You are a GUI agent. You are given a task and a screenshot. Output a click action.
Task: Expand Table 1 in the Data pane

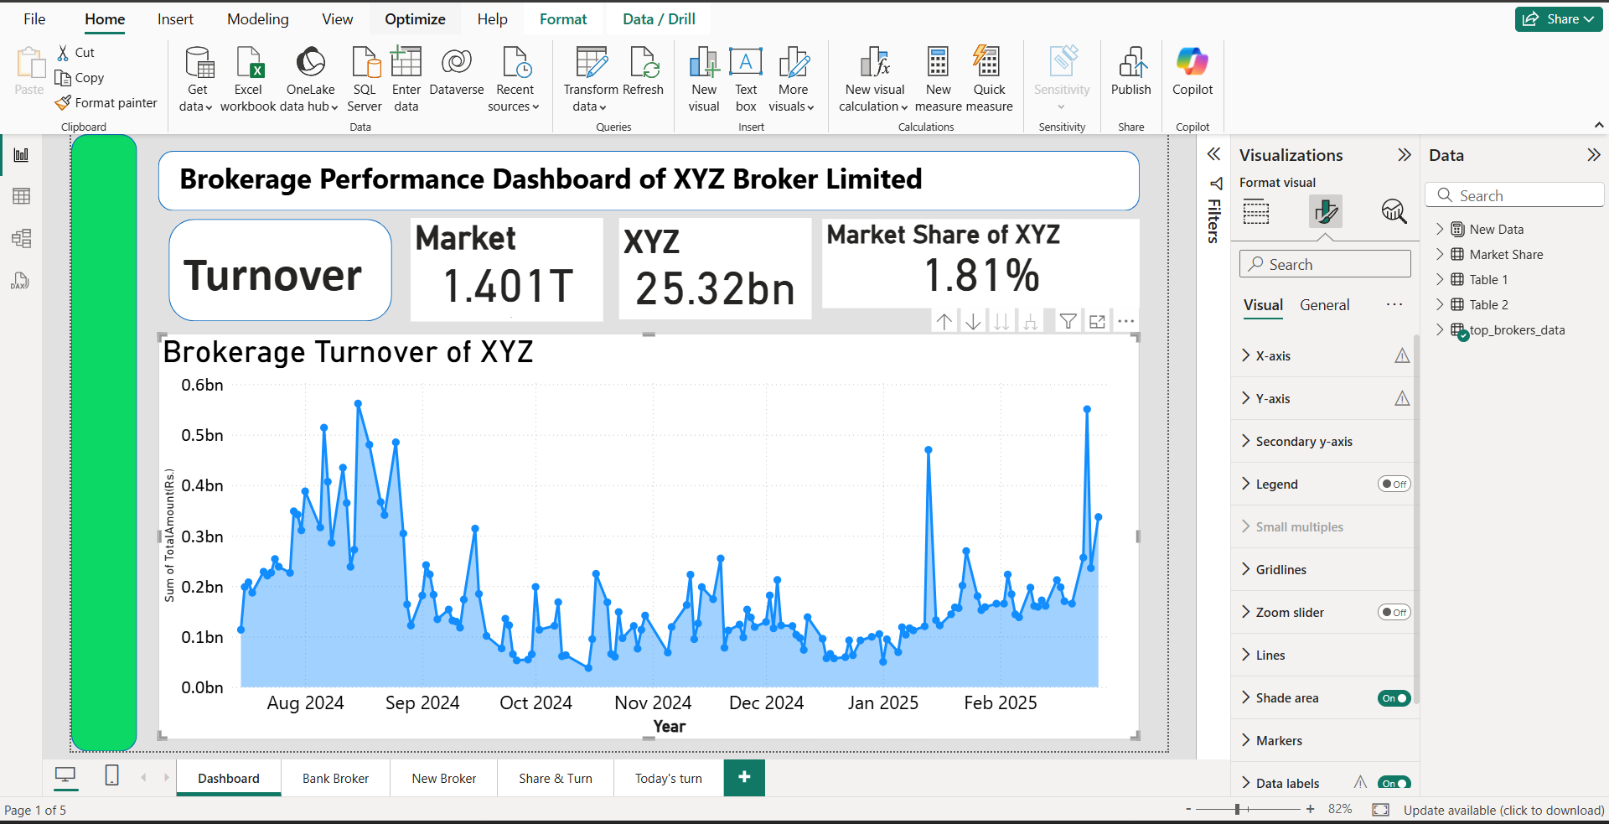[1442, 279]
